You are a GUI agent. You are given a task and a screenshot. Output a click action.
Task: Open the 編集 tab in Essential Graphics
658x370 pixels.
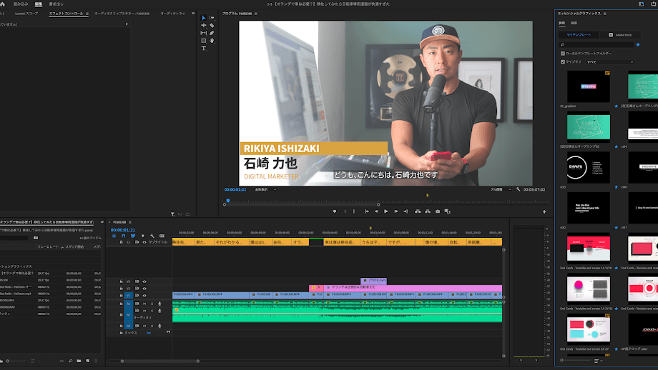pyautogui.click(x=574, y=24)
